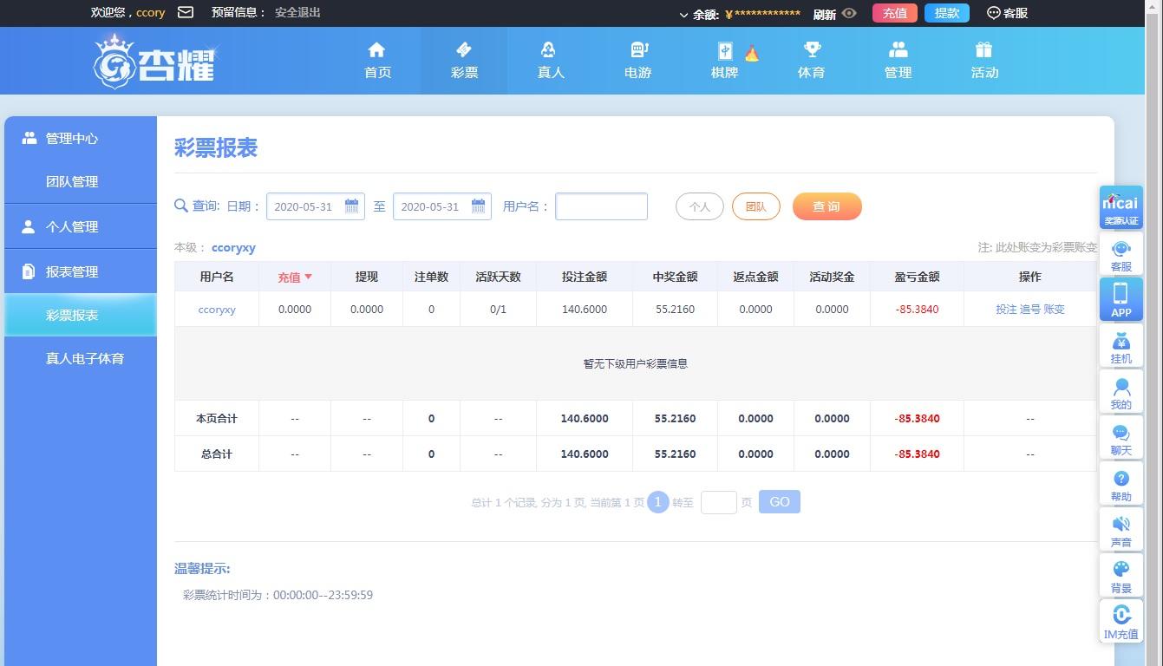Click the orange 查询 button
Image resolution: width=1163 pixels, height=666 pixels.
827,206
